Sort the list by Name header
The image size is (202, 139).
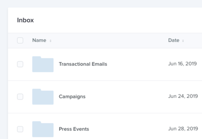(x=39, y=41)
